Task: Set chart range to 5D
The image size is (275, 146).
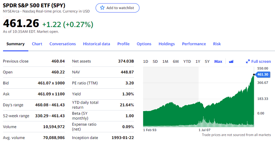Action: coord(155,62)
